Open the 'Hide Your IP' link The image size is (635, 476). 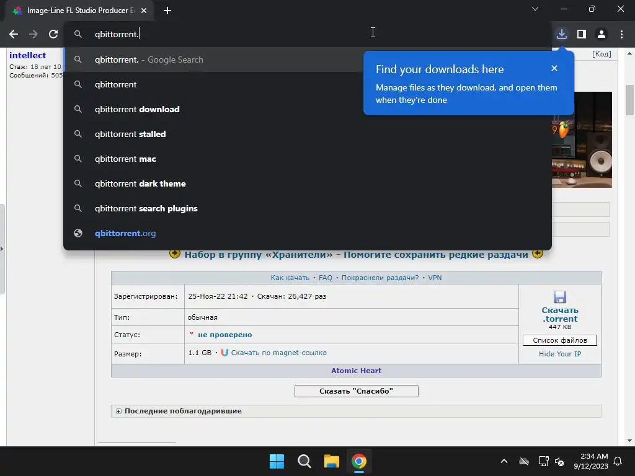(560, 354)
